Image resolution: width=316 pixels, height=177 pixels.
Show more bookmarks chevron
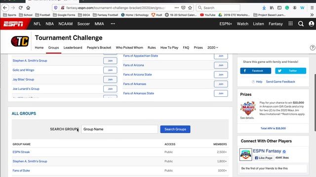[x=312, y=15]
